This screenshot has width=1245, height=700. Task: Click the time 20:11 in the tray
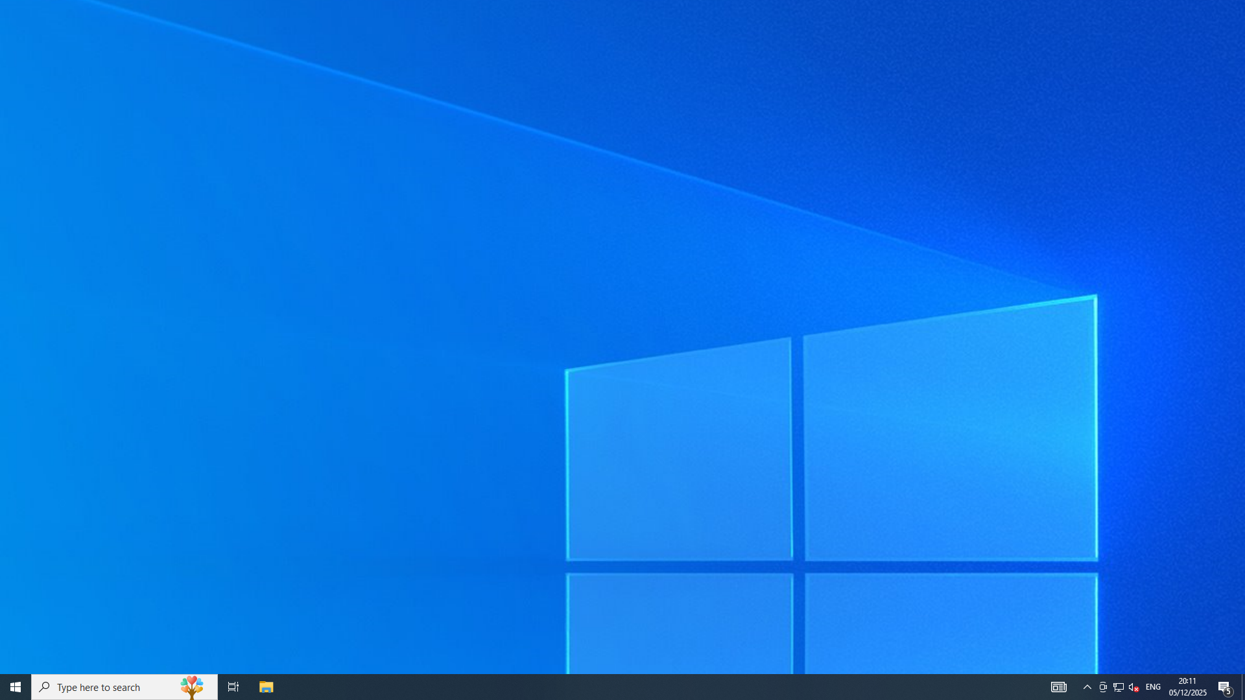[1187, 681]
